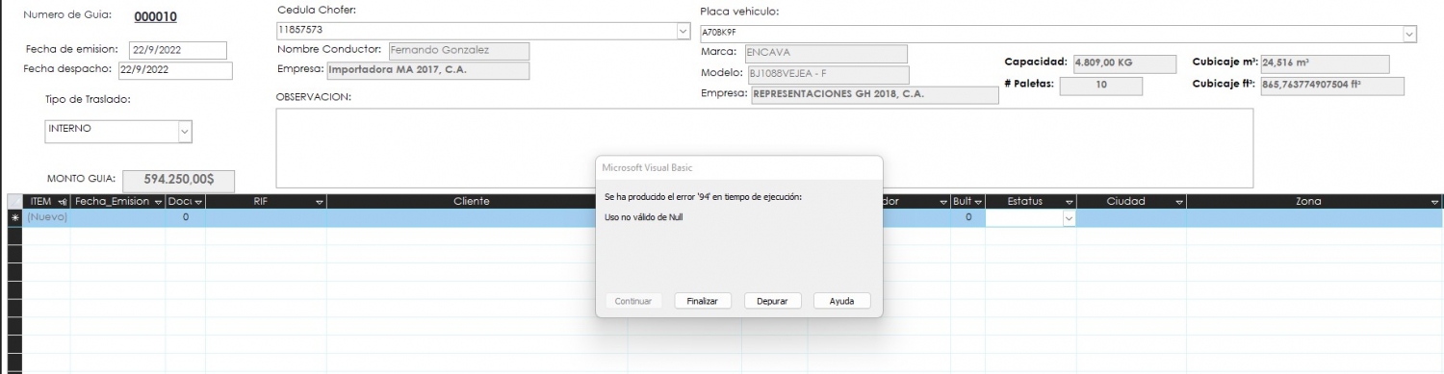This screenshot has height=374, width=1444.
Task: Click the Cedula Chofer value 11857573
Action: [x=477, y=31]
